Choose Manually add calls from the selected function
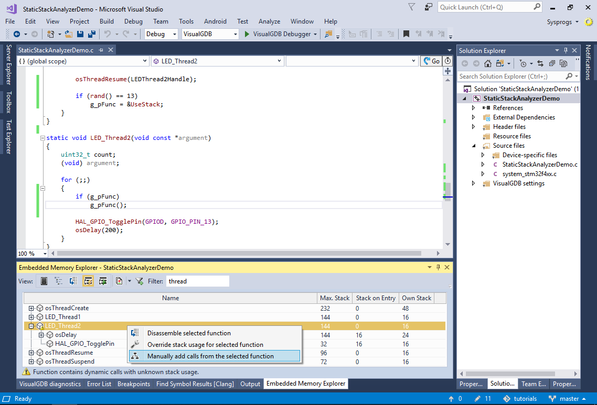The image size is (597, 405). pos(210,356)
